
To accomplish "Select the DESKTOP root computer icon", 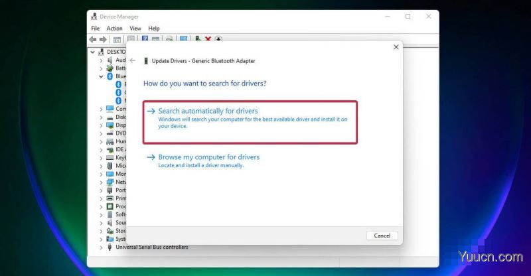I will coord(101,52).
